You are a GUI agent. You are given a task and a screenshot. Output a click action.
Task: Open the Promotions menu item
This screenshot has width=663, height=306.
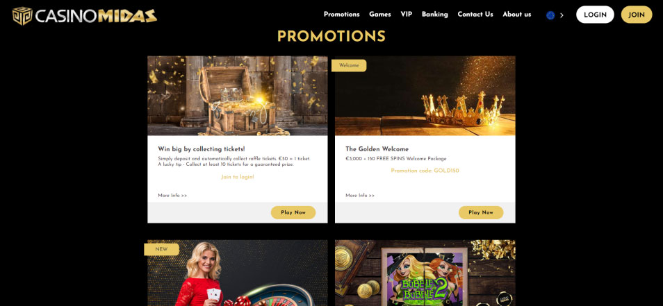pyautogui.click(x=342, y=15)
